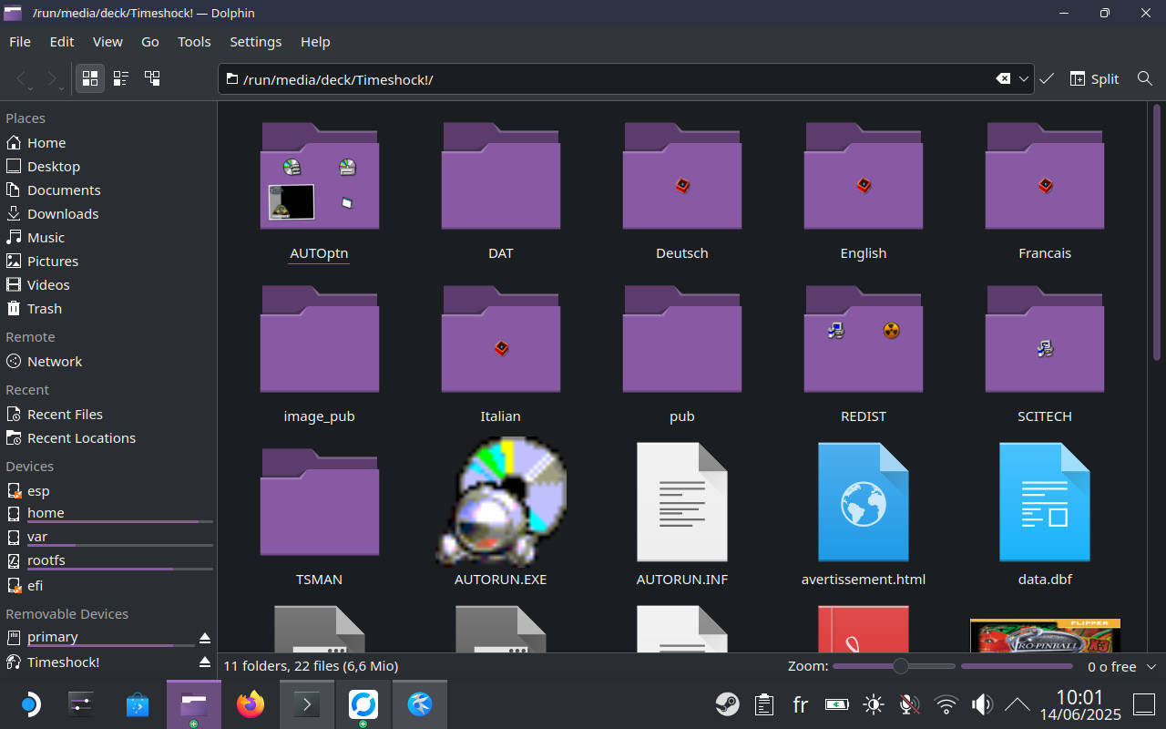Screen dimensions: 1166x729
Task: Open Trash in Places panel
Action: (x=108, y=309)
